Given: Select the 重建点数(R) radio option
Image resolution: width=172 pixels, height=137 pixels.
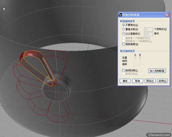Looking at the screenshot, I should [x=124, y=29].
